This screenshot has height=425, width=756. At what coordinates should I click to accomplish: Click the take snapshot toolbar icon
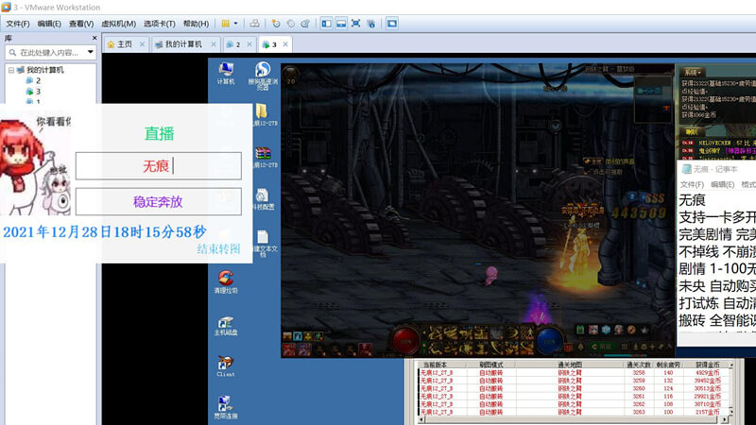click(276, 23)
